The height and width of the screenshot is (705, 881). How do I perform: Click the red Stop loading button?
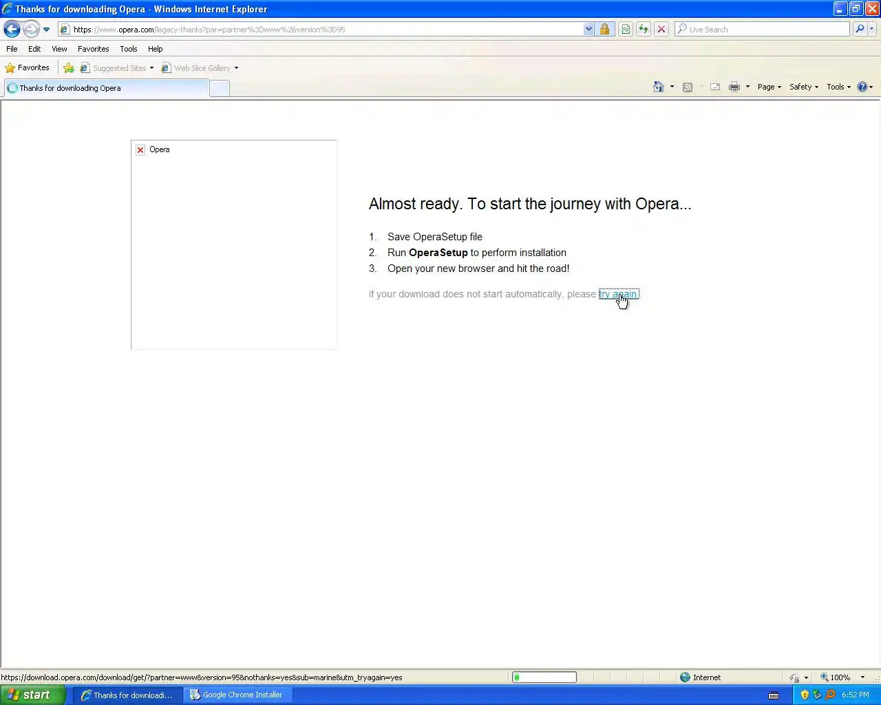pos(661,30)
